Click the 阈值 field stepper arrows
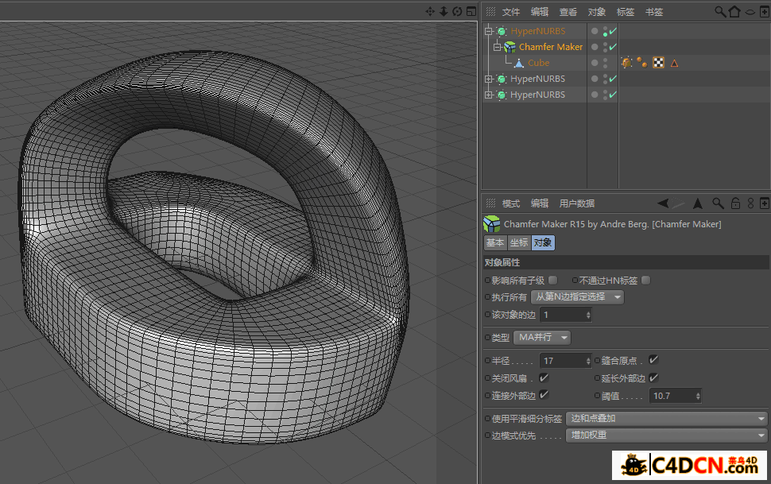Screen dimensions: 771x484 click(x=698, y=396)
